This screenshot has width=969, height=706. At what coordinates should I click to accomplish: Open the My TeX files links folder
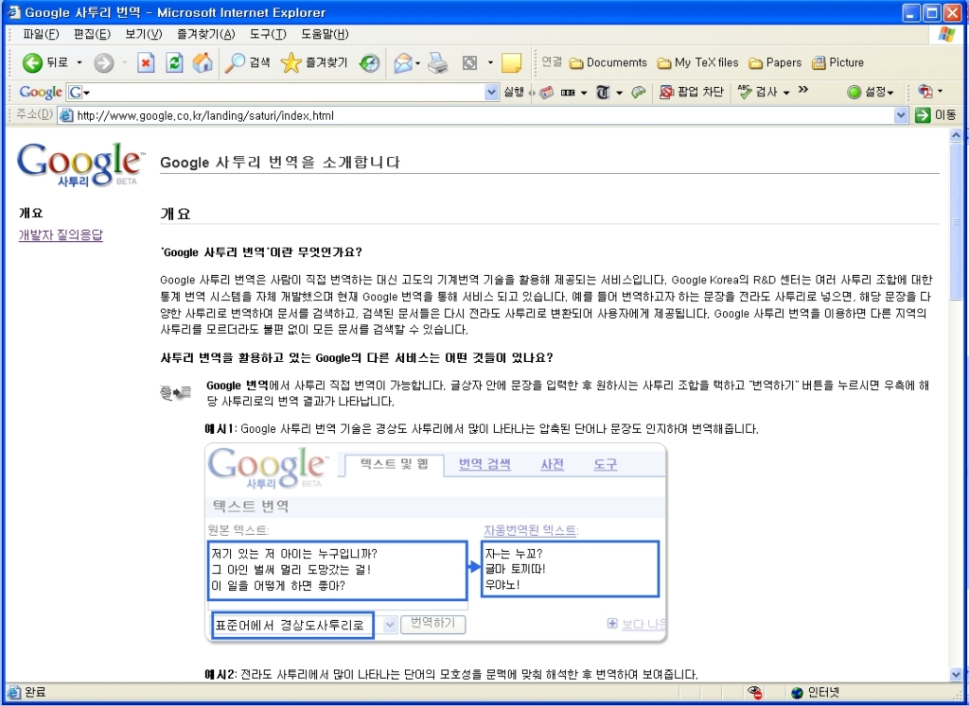697,62
